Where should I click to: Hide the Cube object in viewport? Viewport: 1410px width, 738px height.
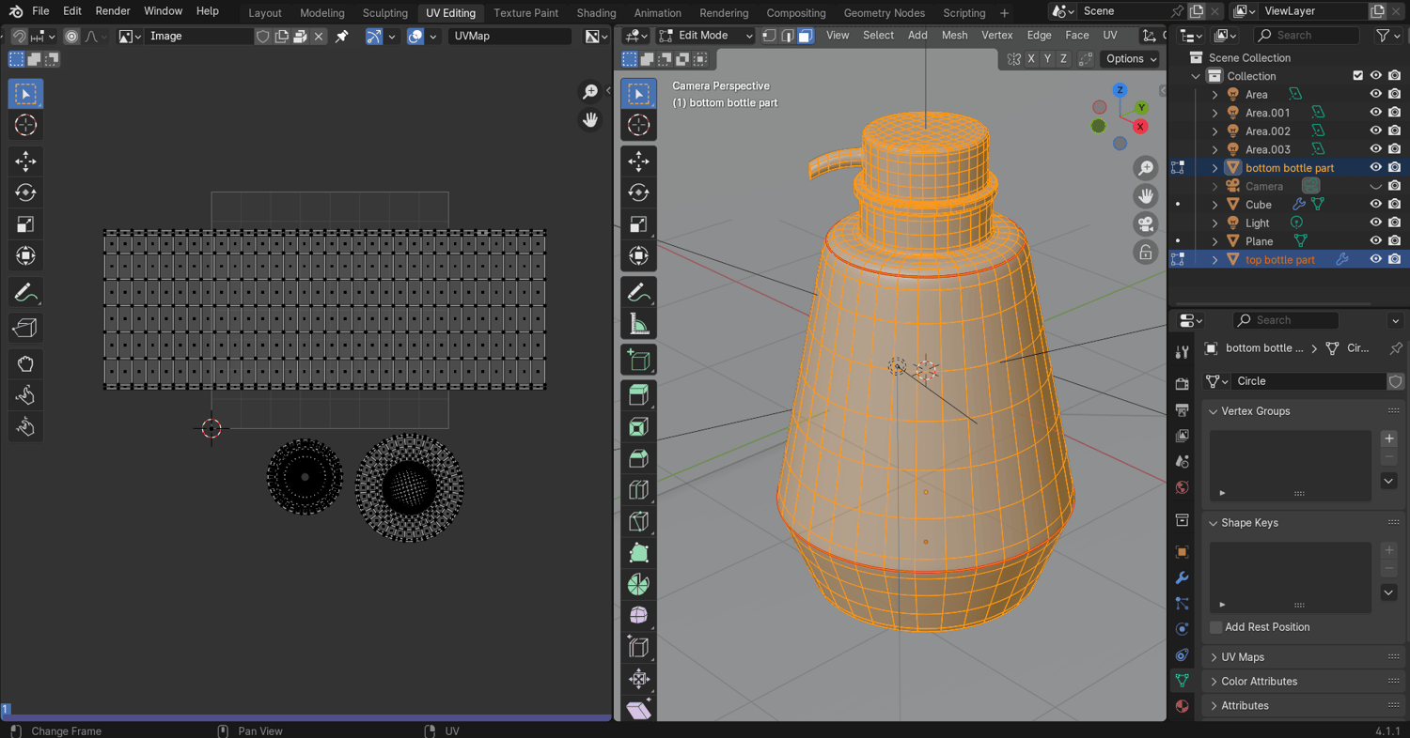pyautogui.click(x=1375, y=205)
